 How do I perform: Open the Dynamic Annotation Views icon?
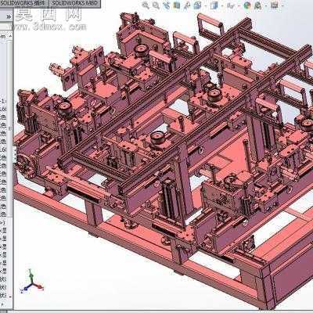pos(187,5)
